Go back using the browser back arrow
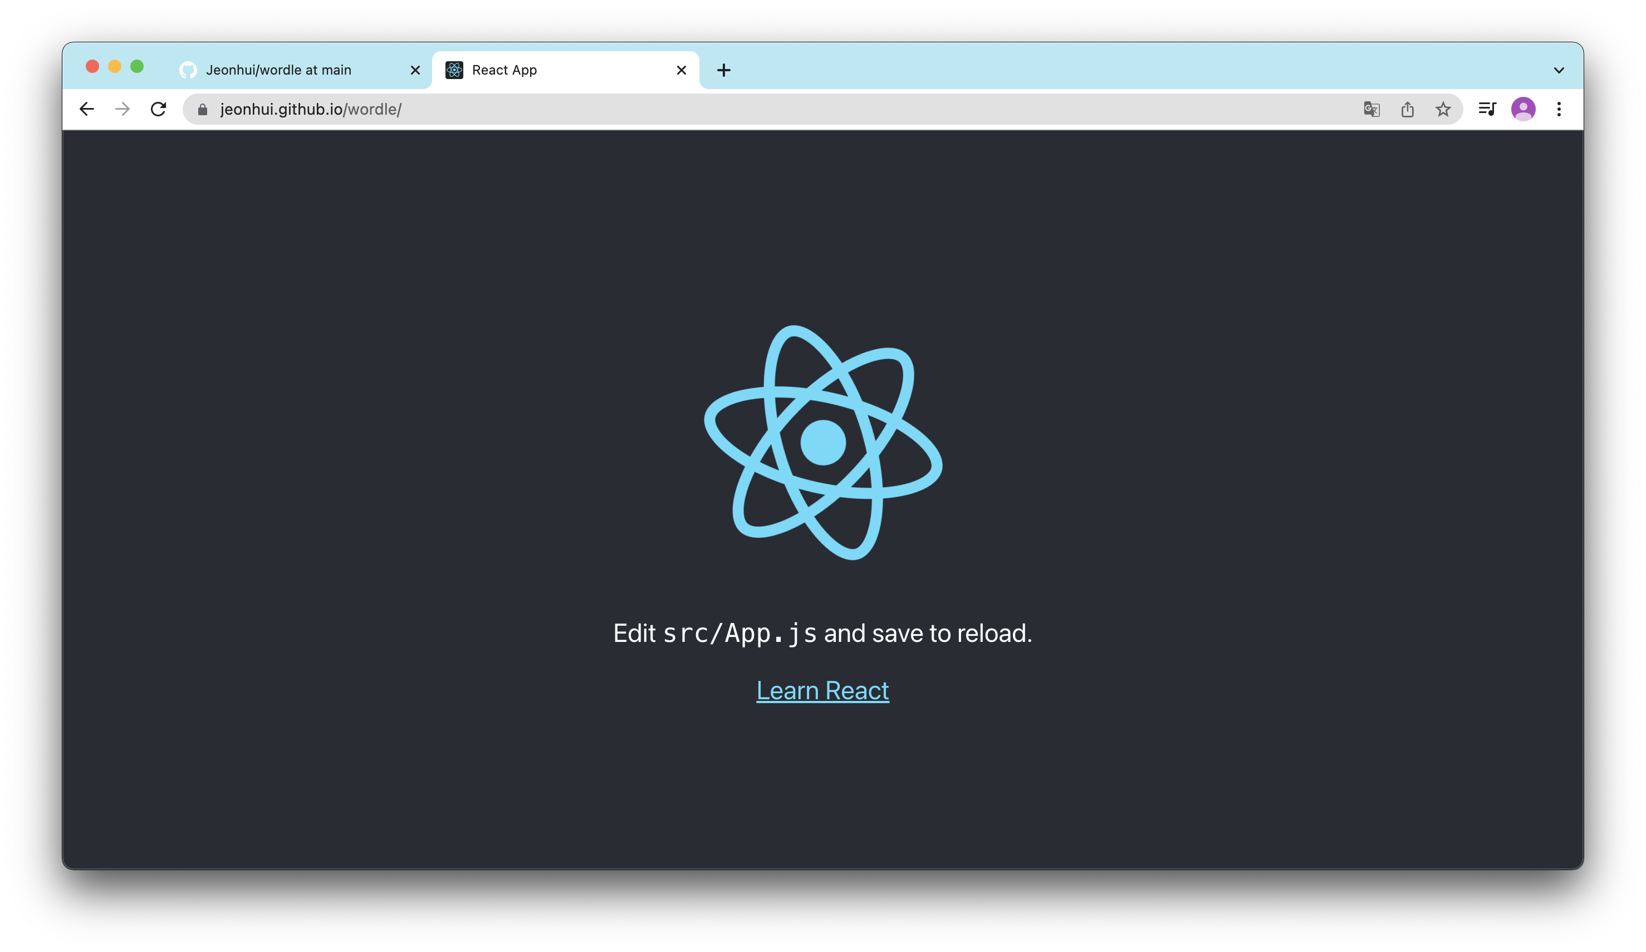 point(87,109)
